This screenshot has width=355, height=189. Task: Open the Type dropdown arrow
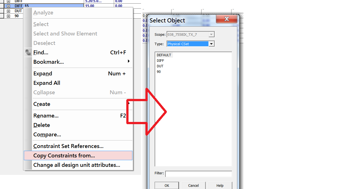(212, 44)
